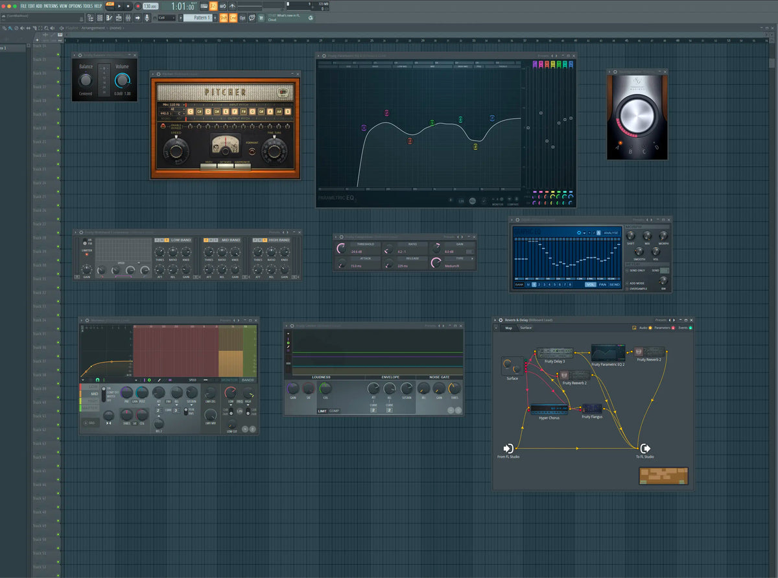
Task: Click the BANDS button in Maximus
Action: click(248, 380)
